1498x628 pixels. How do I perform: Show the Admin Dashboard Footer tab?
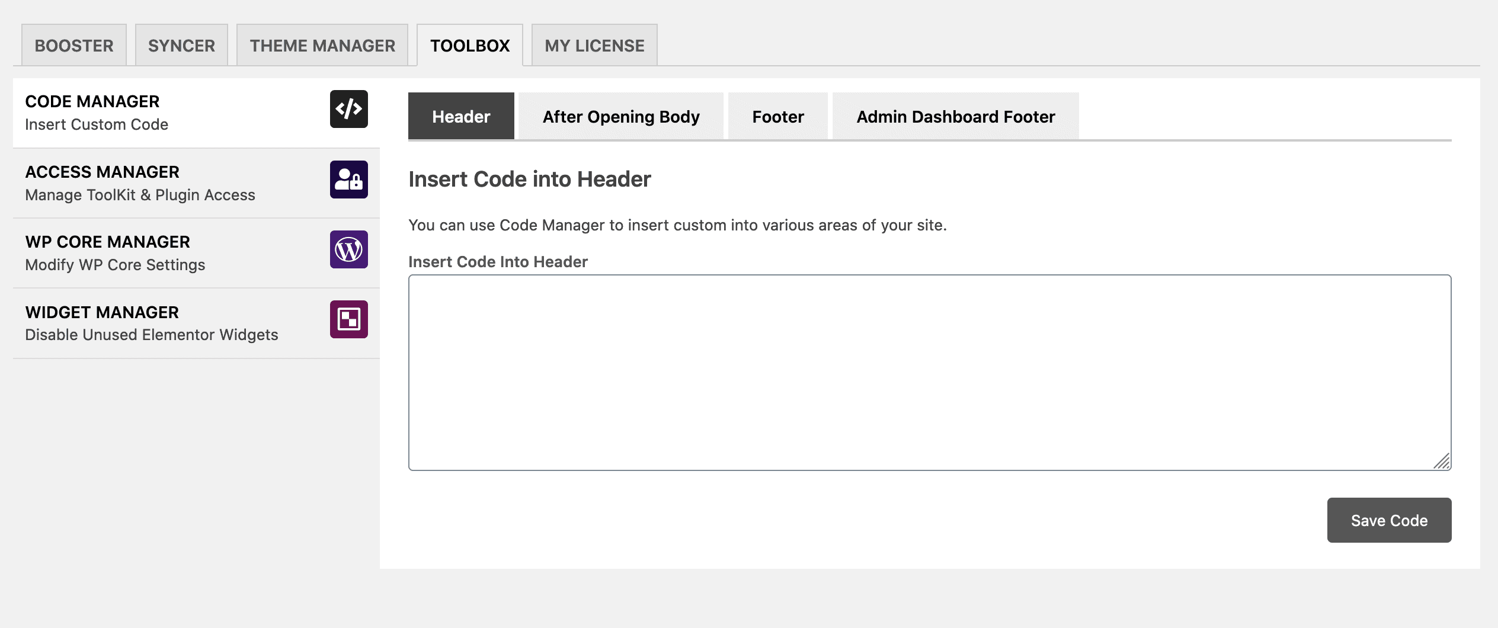click(x=956, y=116)
